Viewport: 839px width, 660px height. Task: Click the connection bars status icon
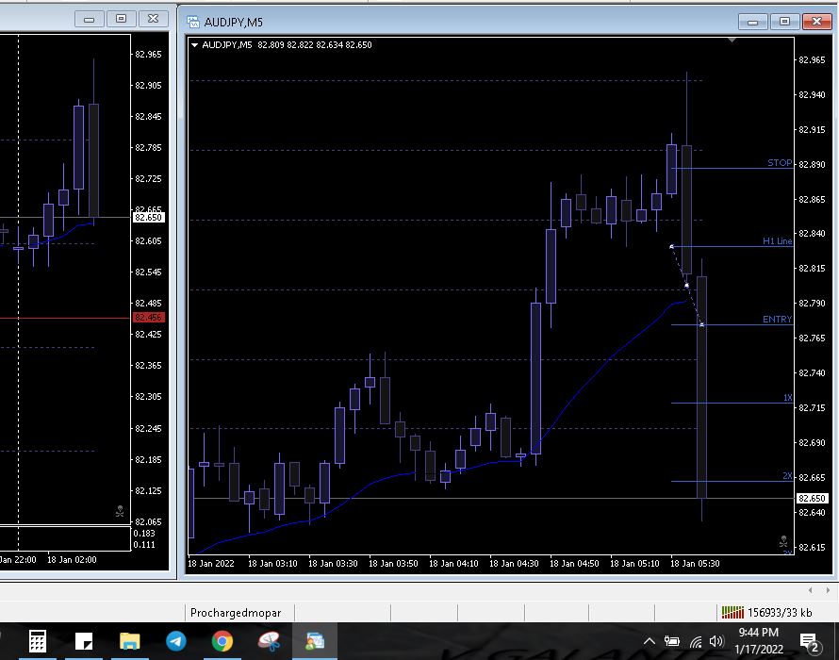pyautogui.click(x=732, y=612)
